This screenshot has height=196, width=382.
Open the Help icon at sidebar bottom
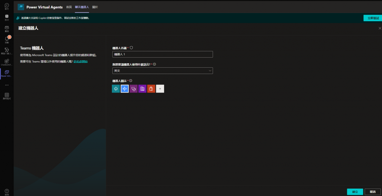(x=7, y=192)
